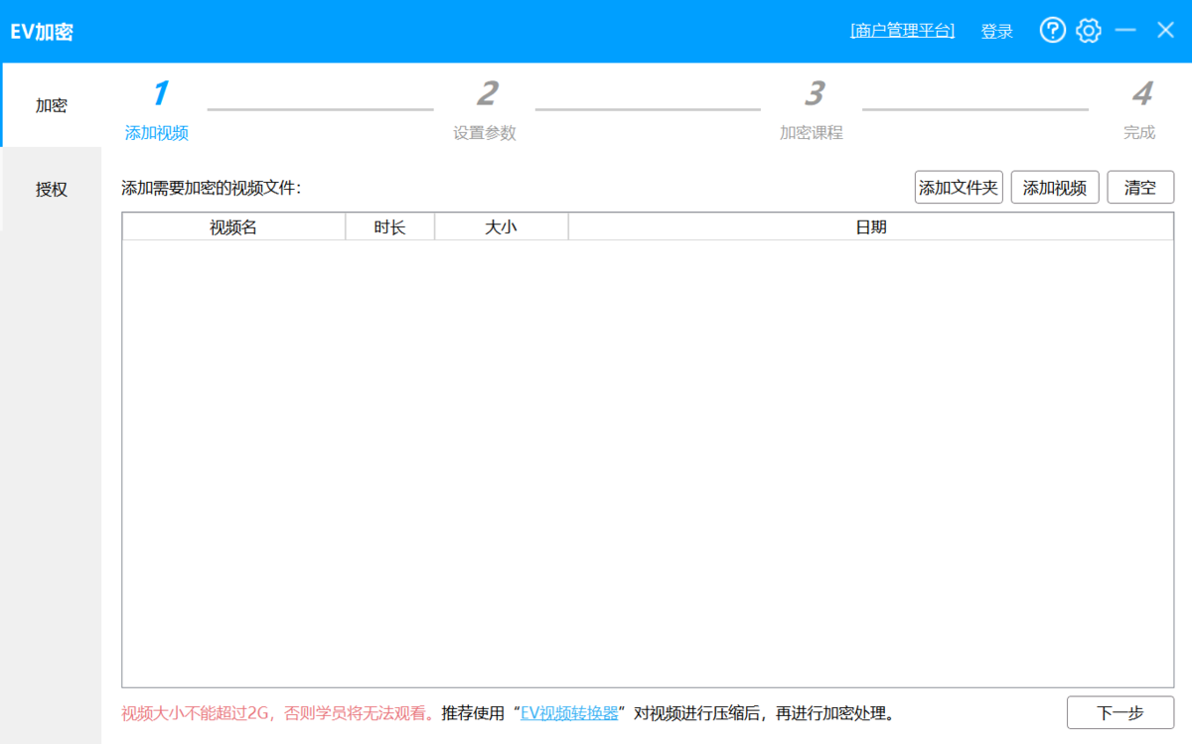Click 登录 to sign in
Screen dimensions: 1192x744
(996, 31)
